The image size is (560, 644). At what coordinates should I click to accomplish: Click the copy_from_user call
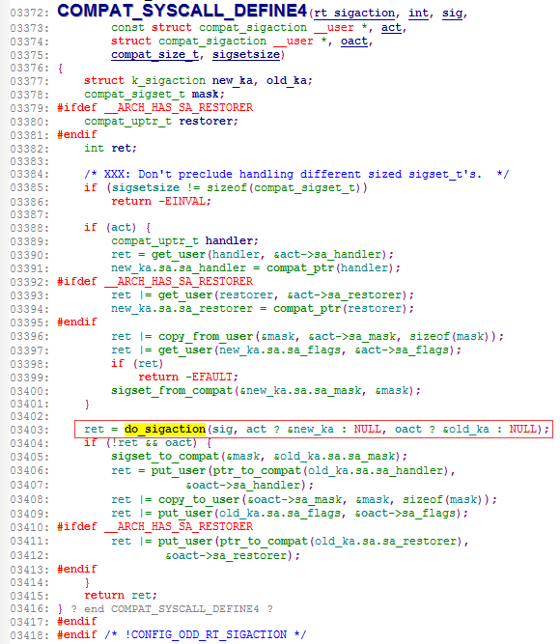click(x=206, y=336)
